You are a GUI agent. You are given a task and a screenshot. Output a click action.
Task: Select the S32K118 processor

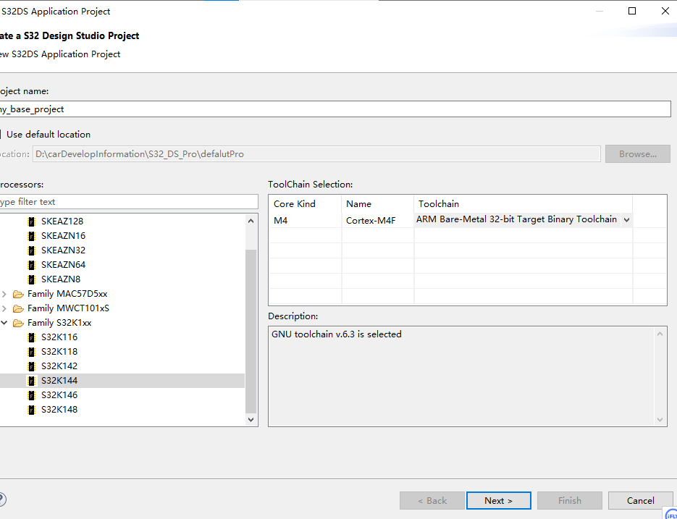pyautogui.click(x=59, y=352)
